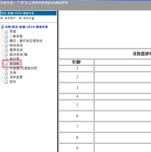Click the page icon beside 车身

point(6,73)
